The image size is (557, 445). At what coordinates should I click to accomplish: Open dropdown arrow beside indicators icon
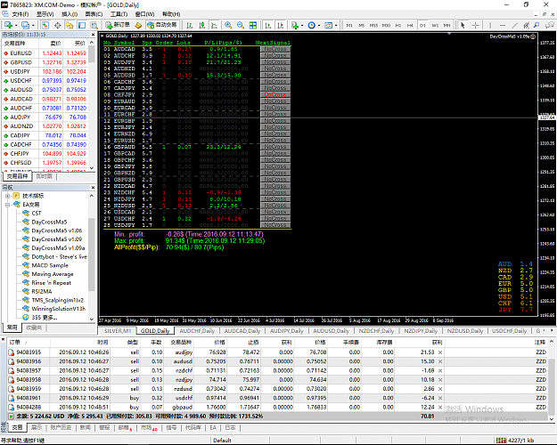pos(302,26)
